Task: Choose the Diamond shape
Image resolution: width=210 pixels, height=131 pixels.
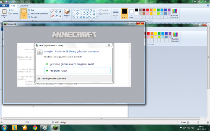Action: (x=78, y=14)
